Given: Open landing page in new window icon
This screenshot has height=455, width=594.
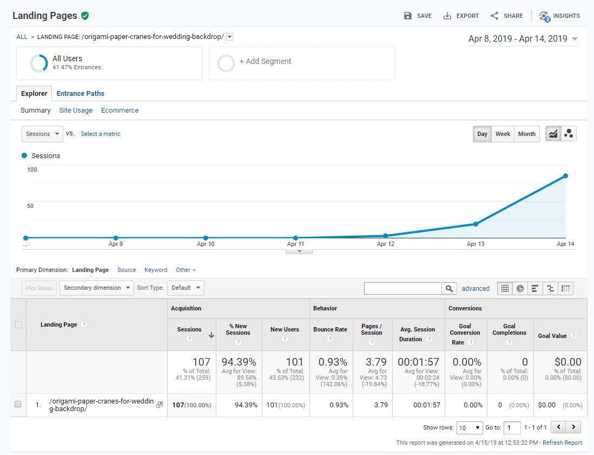Looking at the screenshot, I should point(160,405).
